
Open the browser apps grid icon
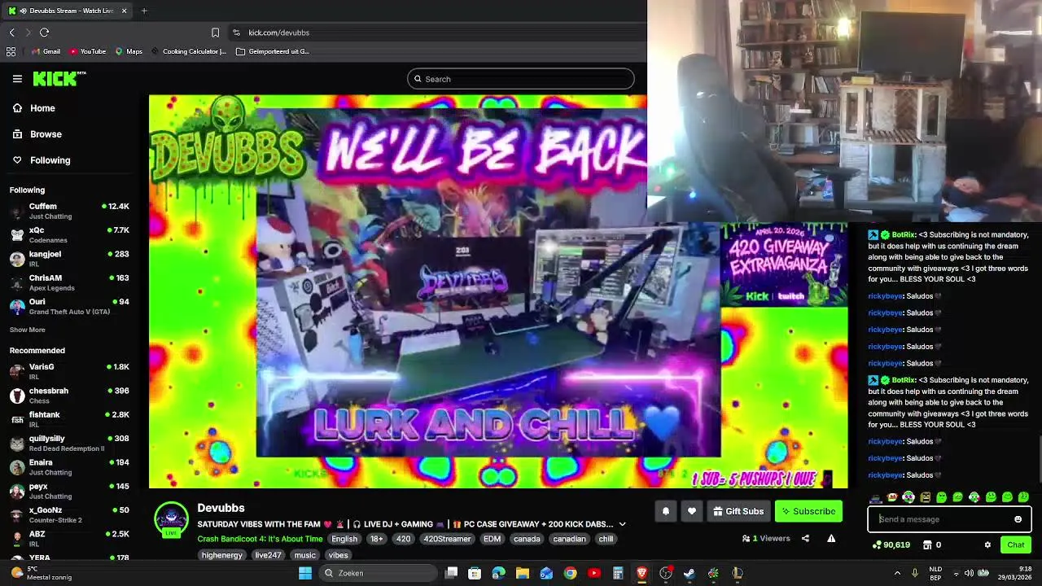click(x=11, y=51)
